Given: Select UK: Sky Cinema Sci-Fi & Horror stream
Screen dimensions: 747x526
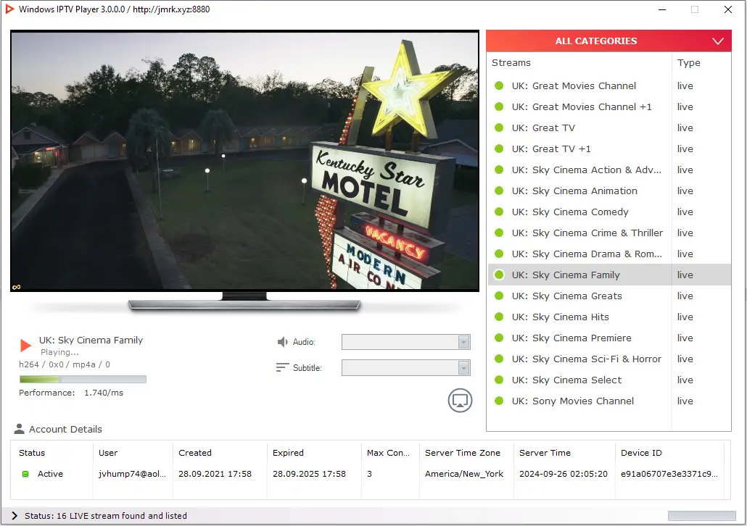Looking at the screenshot, I should [609, 359].
